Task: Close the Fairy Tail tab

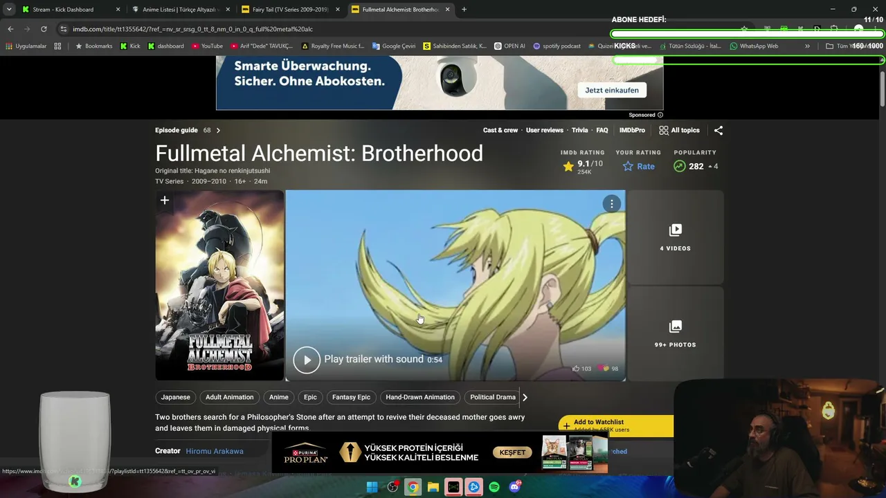Action: pyautogui.click(x=338, y=10)
